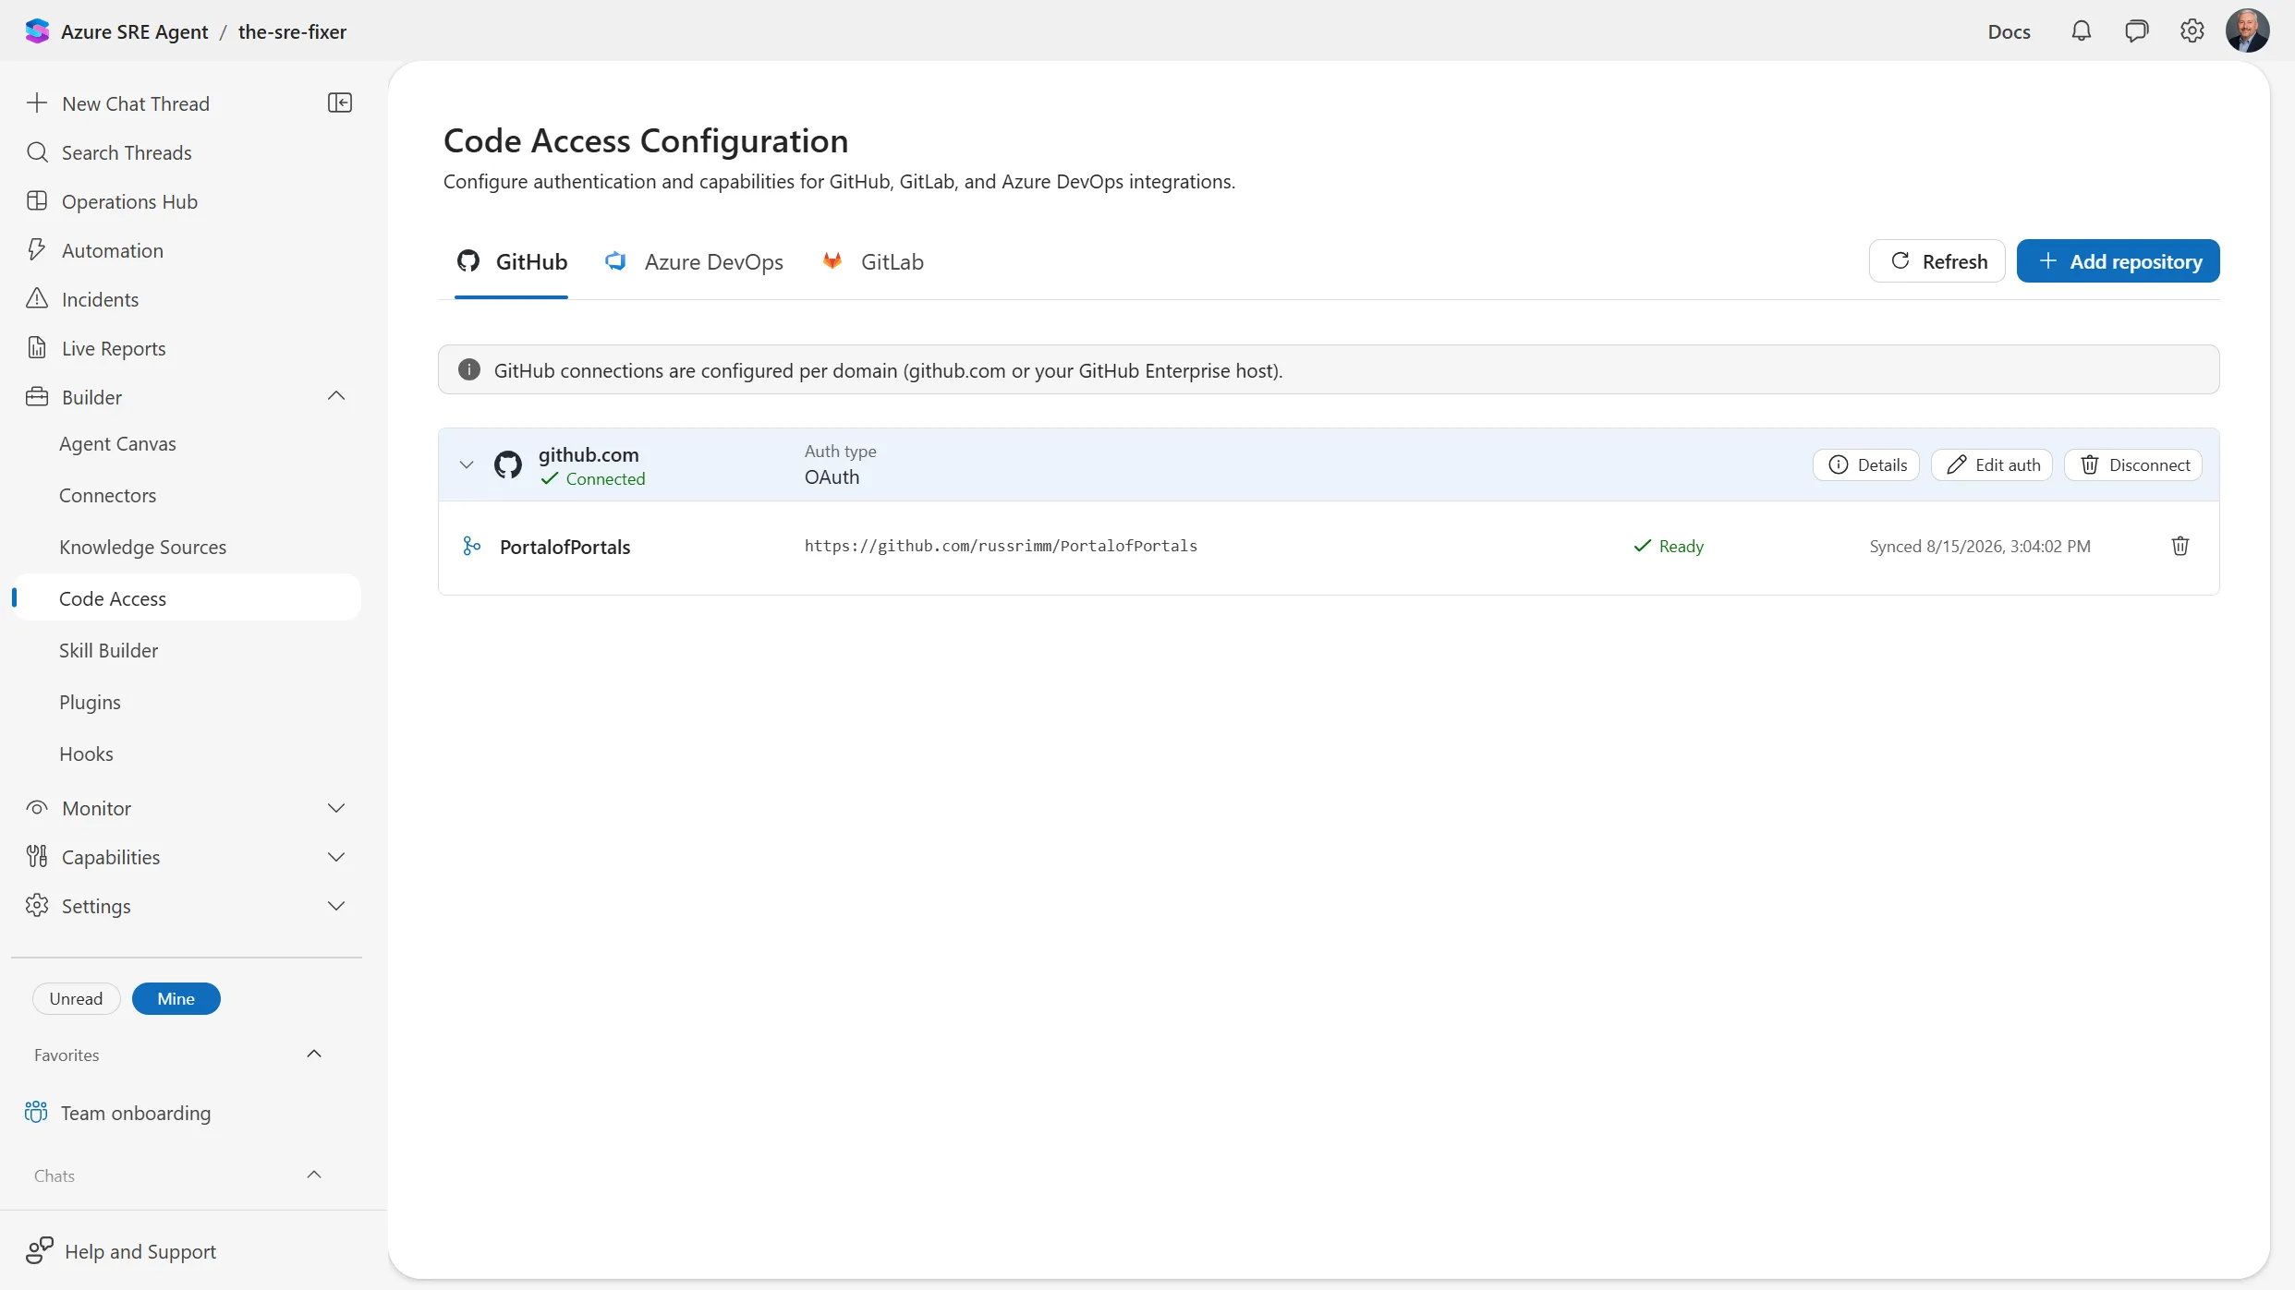Collapse the Favorites list

(314, 1054)
